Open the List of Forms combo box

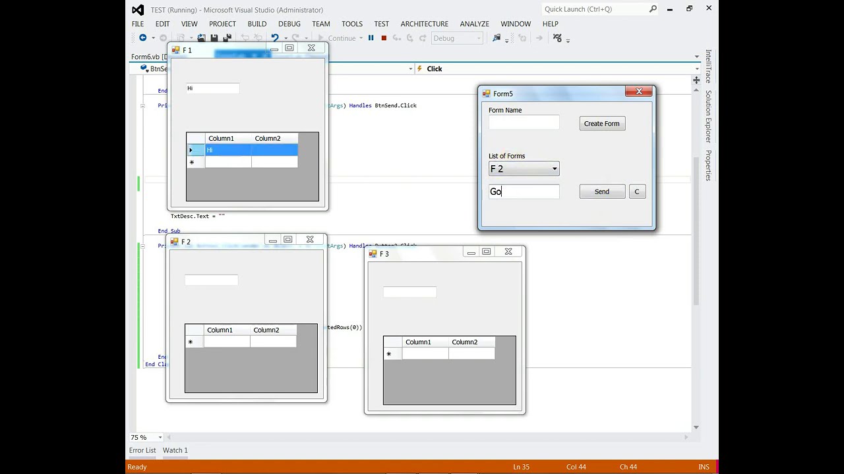pos(524,169)
